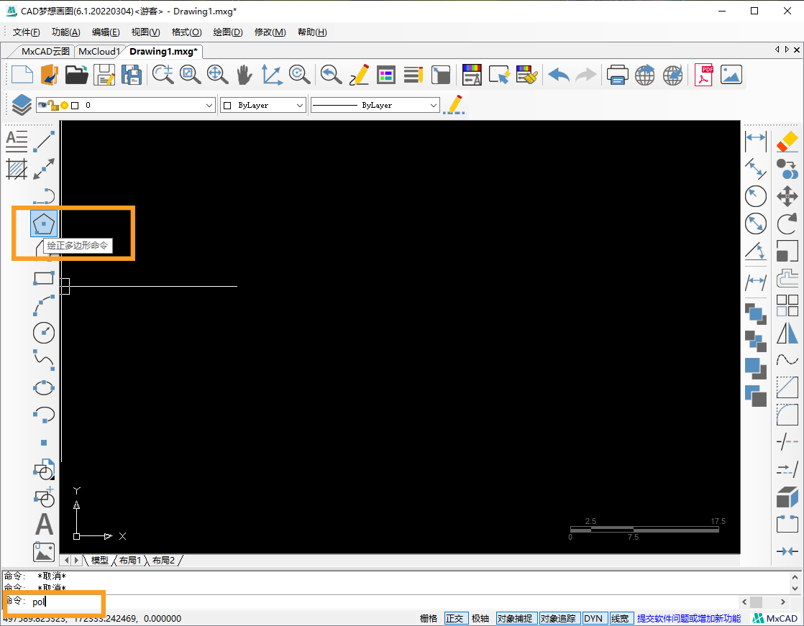Select the move objects tool
The height and width of the screenshot is (626, 804).
[787, 196]
